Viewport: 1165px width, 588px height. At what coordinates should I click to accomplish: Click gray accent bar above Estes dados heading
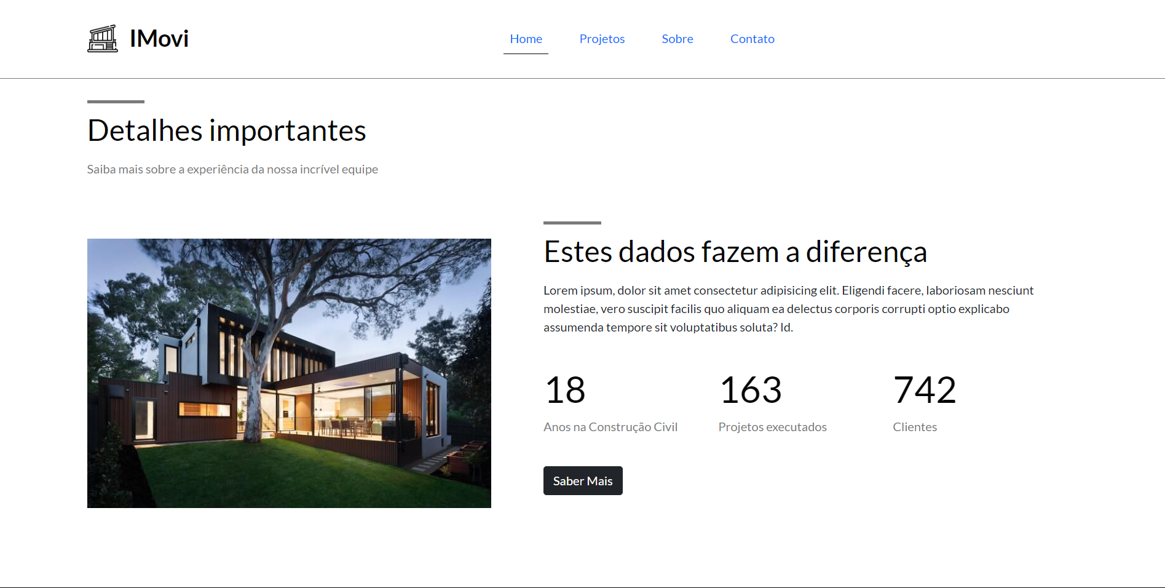(572, 223)
